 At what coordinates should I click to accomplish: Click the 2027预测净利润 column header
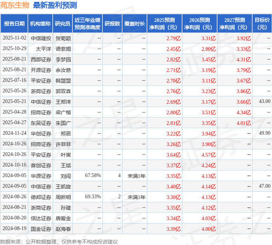pyautogui.click(x=235, y=24)
